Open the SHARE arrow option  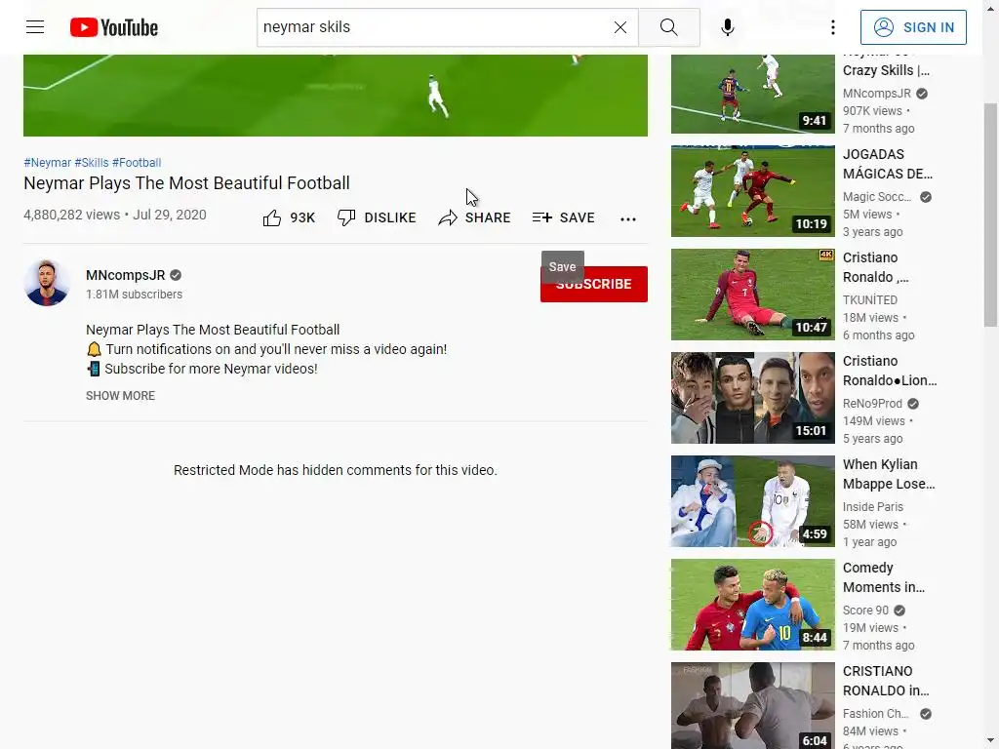point(475,217)
